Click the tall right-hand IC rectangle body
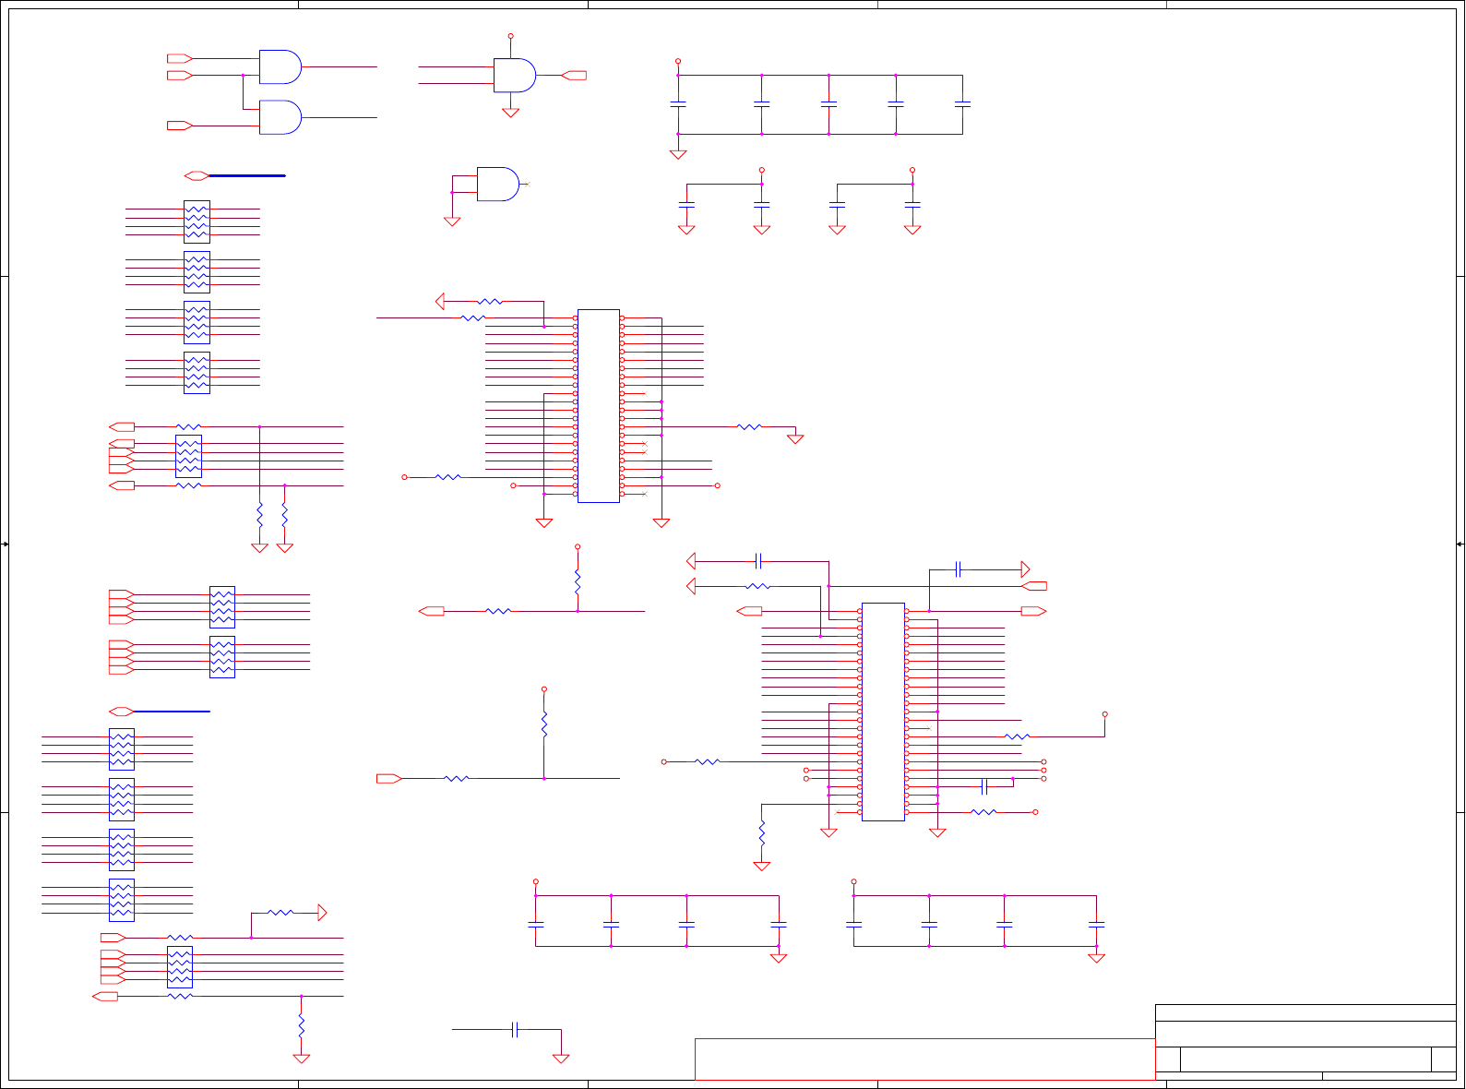The height and width of the screenshot is (1089, 1466). (x=883, y=712)
